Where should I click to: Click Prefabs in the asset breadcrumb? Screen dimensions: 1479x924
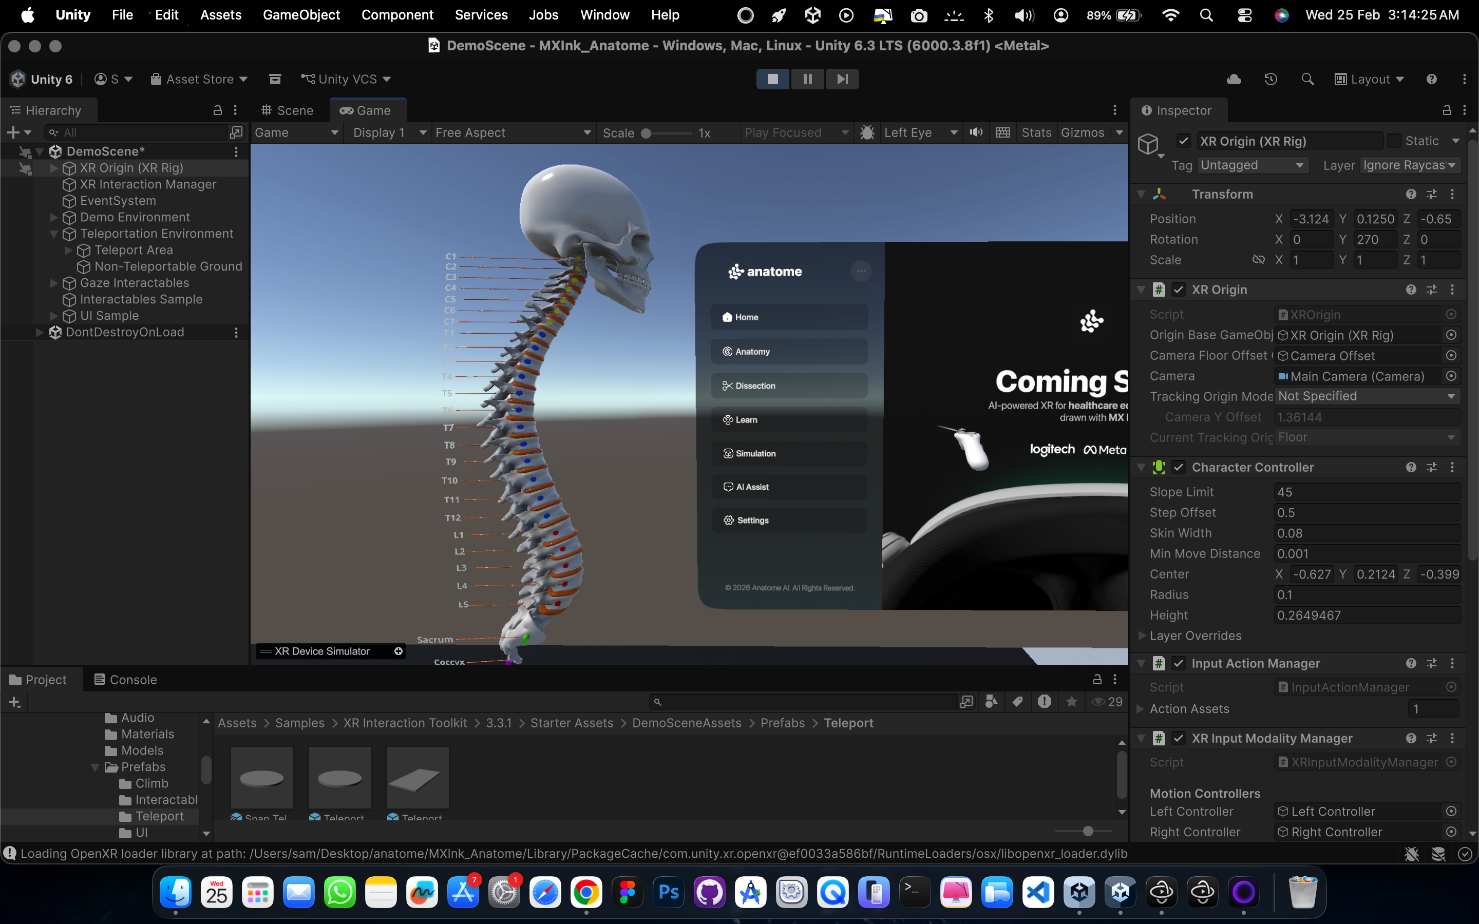[782, 723]
